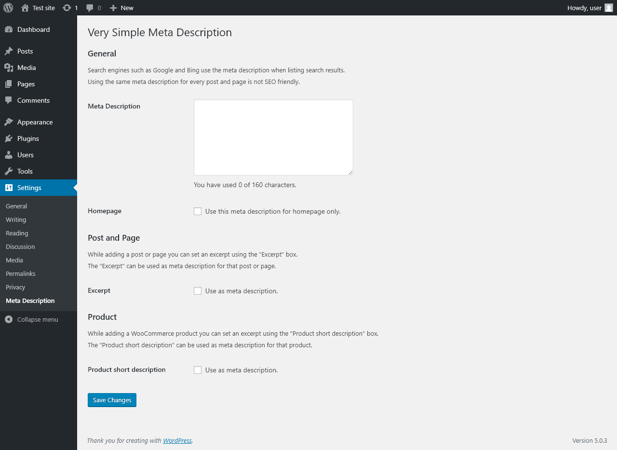
Task: Enable meta description for homepage only
Action: [198, 211]
